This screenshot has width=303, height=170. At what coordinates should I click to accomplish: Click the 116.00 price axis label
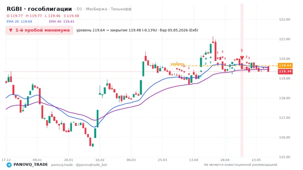click(285, 137)
